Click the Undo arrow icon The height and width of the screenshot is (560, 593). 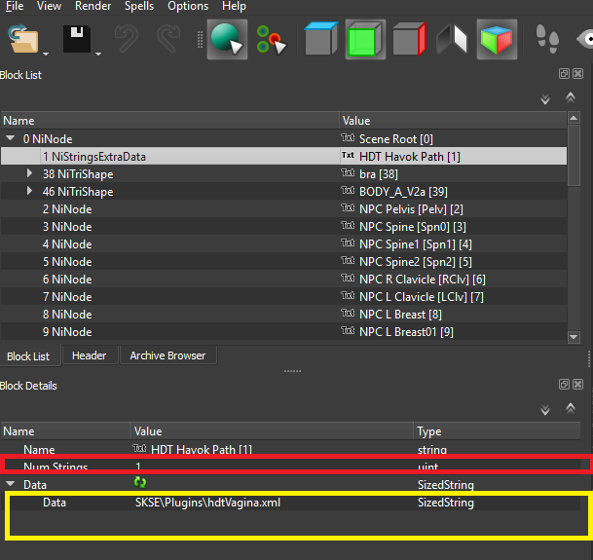(x=127, y=39)
